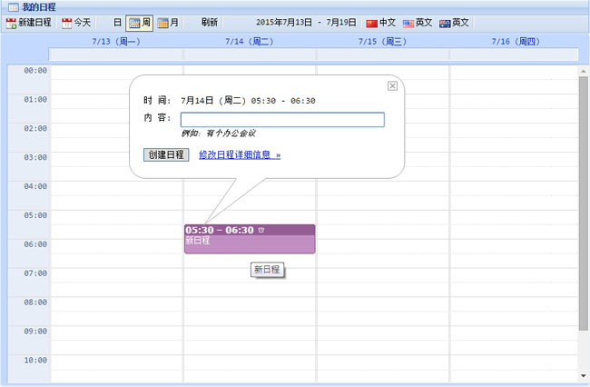Viewport: 590px width, 387px height.
Task: Open 修改日程详细信息 link
Action: 240,154
